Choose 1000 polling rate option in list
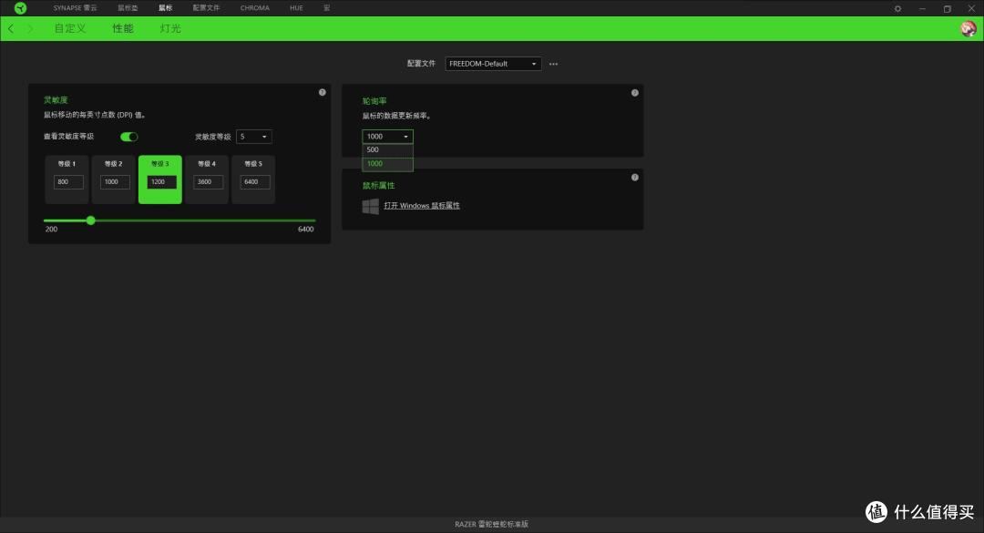This screenshot has height=533, width=984. (387, 164)
